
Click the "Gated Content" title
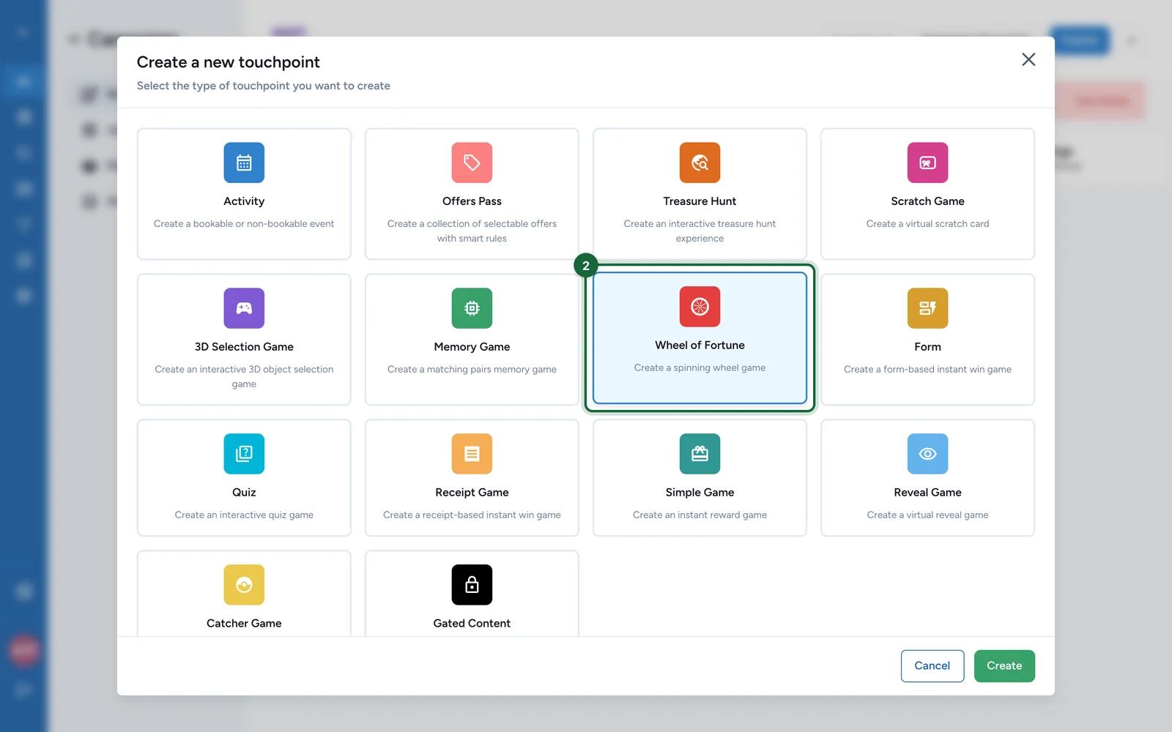472,624
